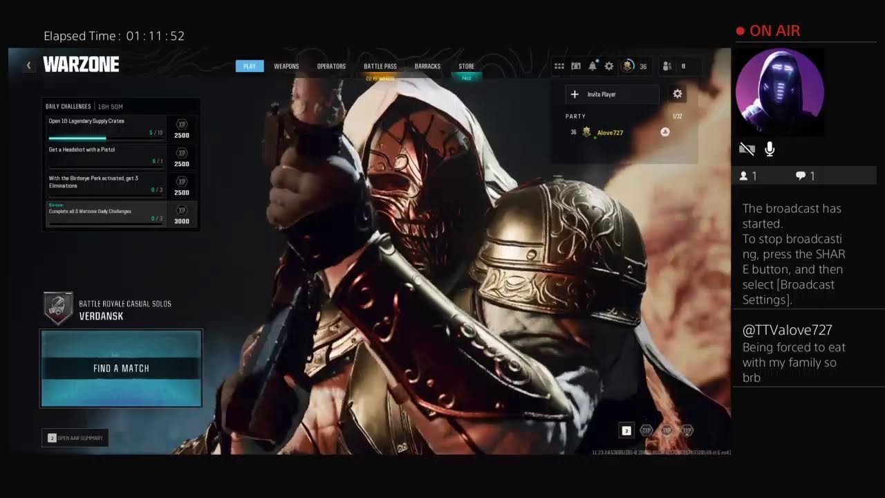Viewport: 885px width, 498px height.
Task: Click the XP icon for the 3000 bonus challenge
Action: coord(182,210)
